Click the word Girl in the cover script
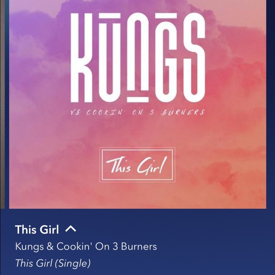The height and width of the screenshot is (275, 275). click(152, 166)
